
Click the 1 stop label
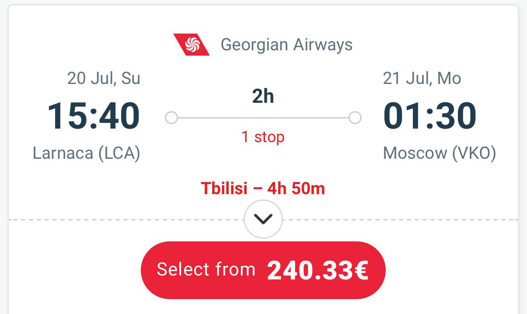coord(263,137)
